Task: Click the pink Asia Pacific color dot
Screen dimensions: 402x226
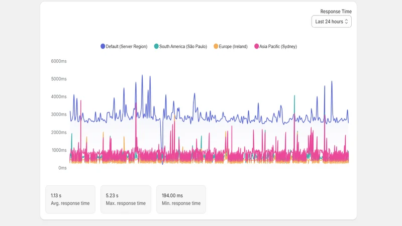Action: click(x=256, y=46)
